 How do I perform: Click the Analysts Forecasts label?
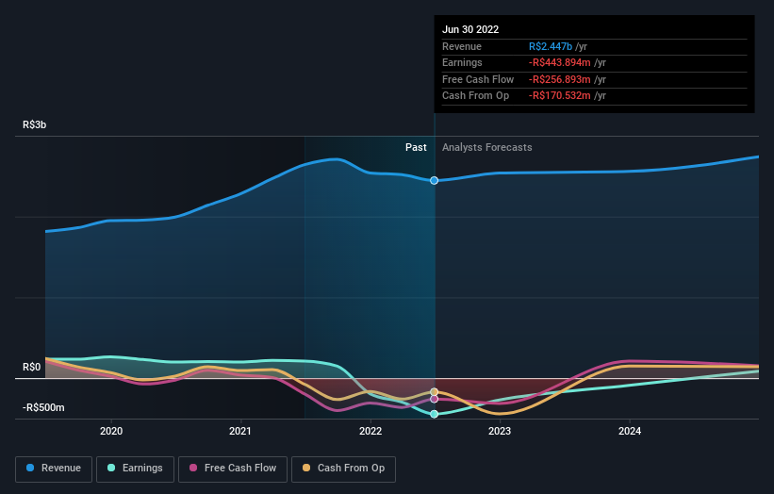tap(487, 148)
